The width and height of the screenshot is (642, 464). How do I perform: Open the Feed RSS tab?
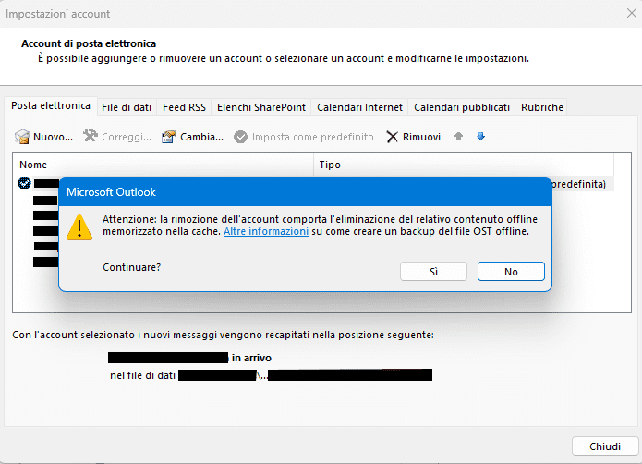[x=184, y=107]
